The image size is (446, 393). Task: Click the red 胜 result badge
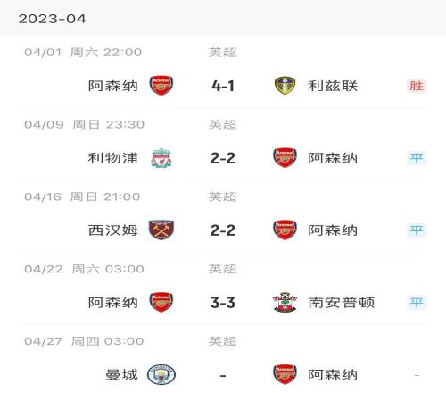[x=417, y=86]
